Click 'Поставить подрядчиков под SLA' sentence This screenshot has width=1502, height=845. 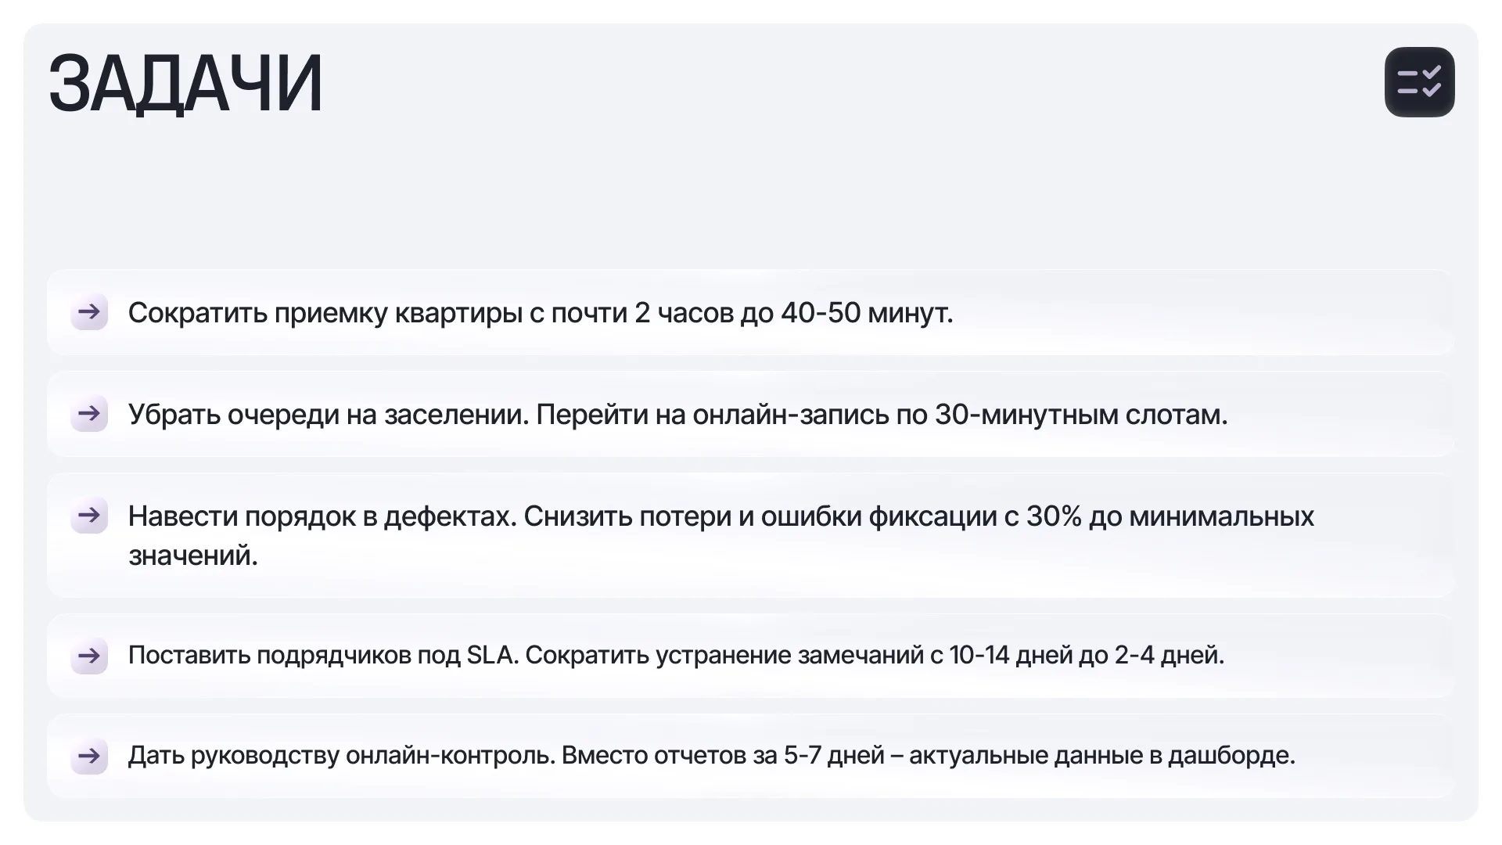323,655
